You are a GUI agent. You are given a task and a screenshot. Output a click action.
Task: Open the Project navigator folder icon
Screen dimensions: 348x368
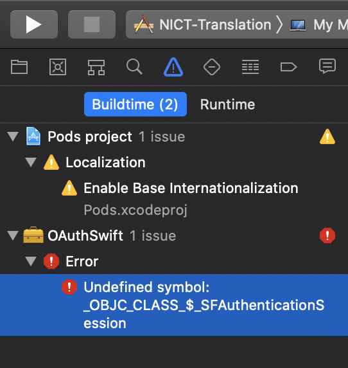(19, 67)
